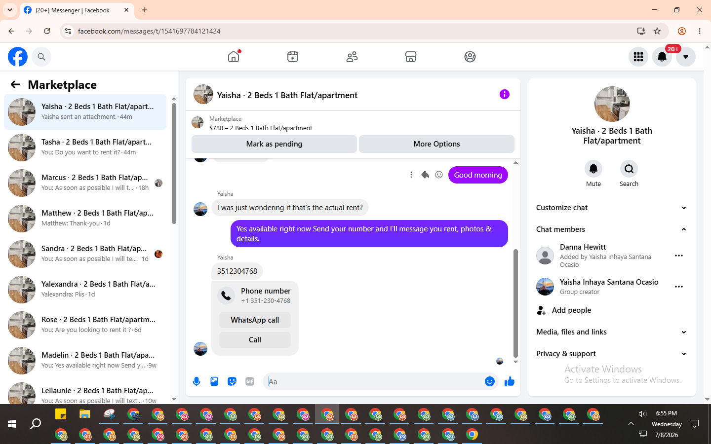Open the taskbar volume control

[642, 414]
